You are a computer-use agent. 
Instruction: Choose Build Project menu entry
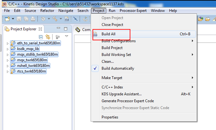click(x=144, y=48)
